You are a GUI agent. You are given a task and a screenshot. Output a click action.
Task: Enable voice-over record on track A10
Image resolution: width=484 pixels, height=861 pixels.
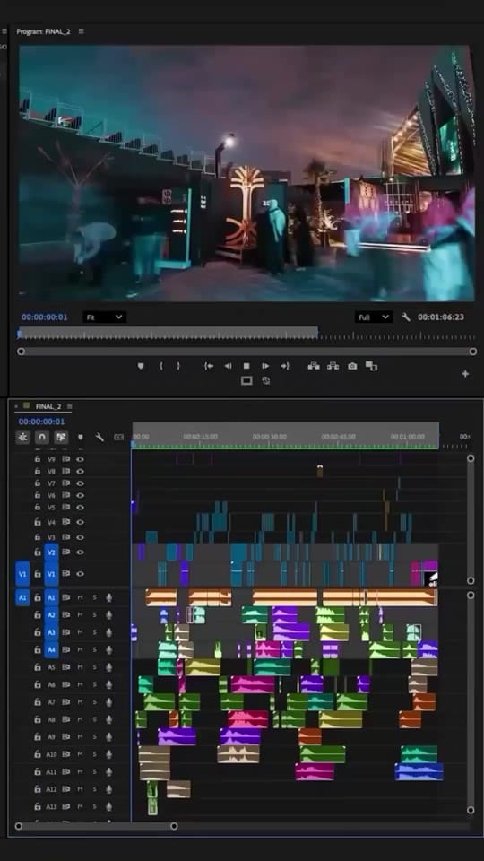point(108,754)
